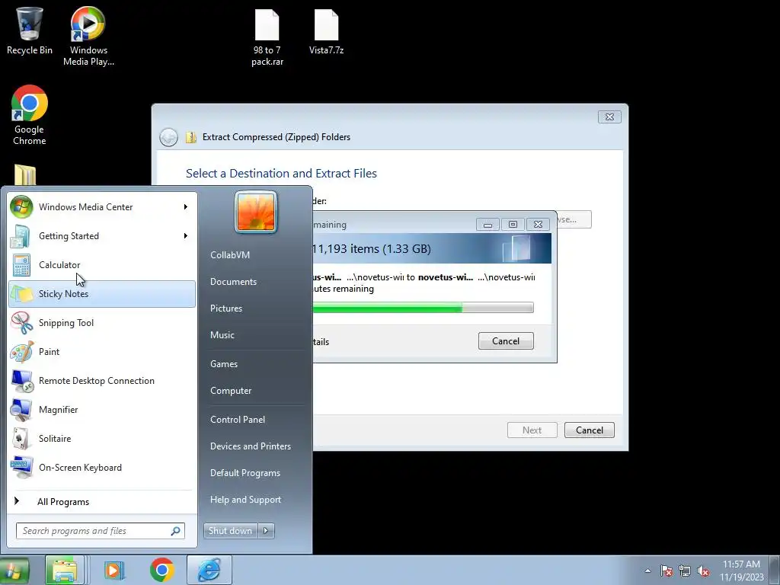Viewport: 780px width, 585px height.
Task: Open Windows Media Player desktop shortcut
Action: [88, 36]
